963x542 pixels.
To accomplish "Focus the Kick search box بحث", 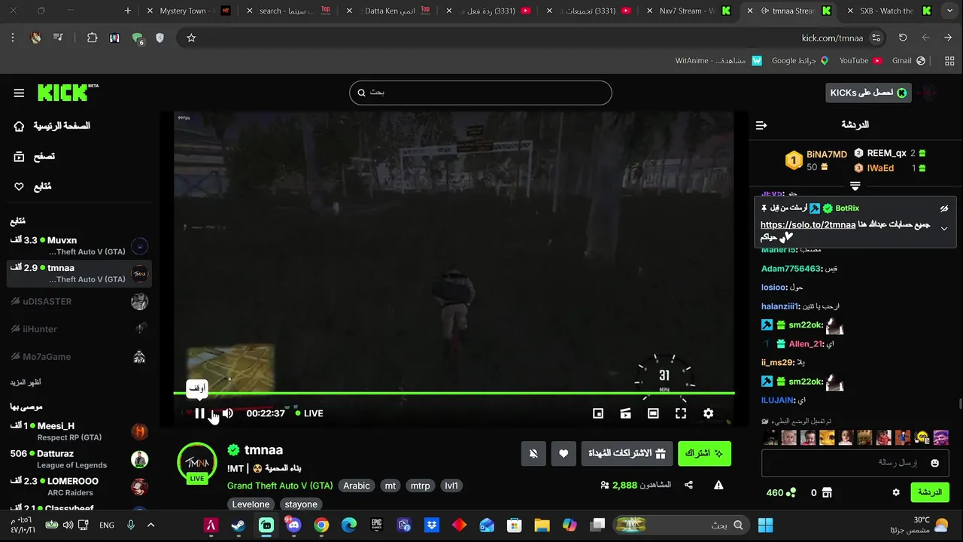I will pos(480,93).
